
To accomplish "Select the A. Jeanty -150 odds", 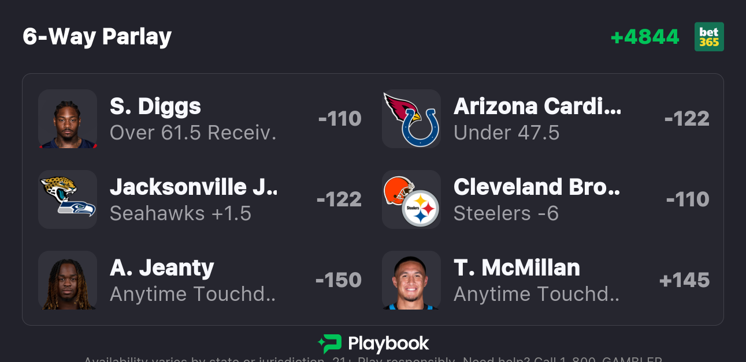I will pyautogui.click(x=339, y=280).
